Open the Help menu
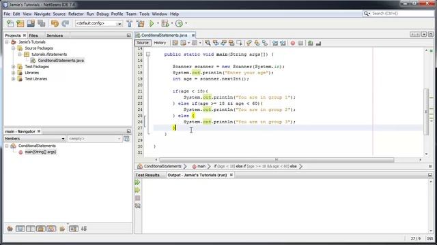Image resolution: width=437 pixels, height=245 pixels. tap(175, 14)
